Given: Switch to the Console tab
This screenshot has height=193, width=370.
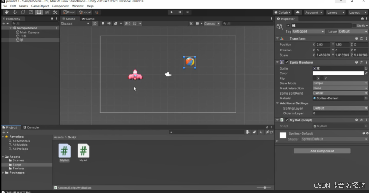Looking at the screenshot, I should (31, 127).
